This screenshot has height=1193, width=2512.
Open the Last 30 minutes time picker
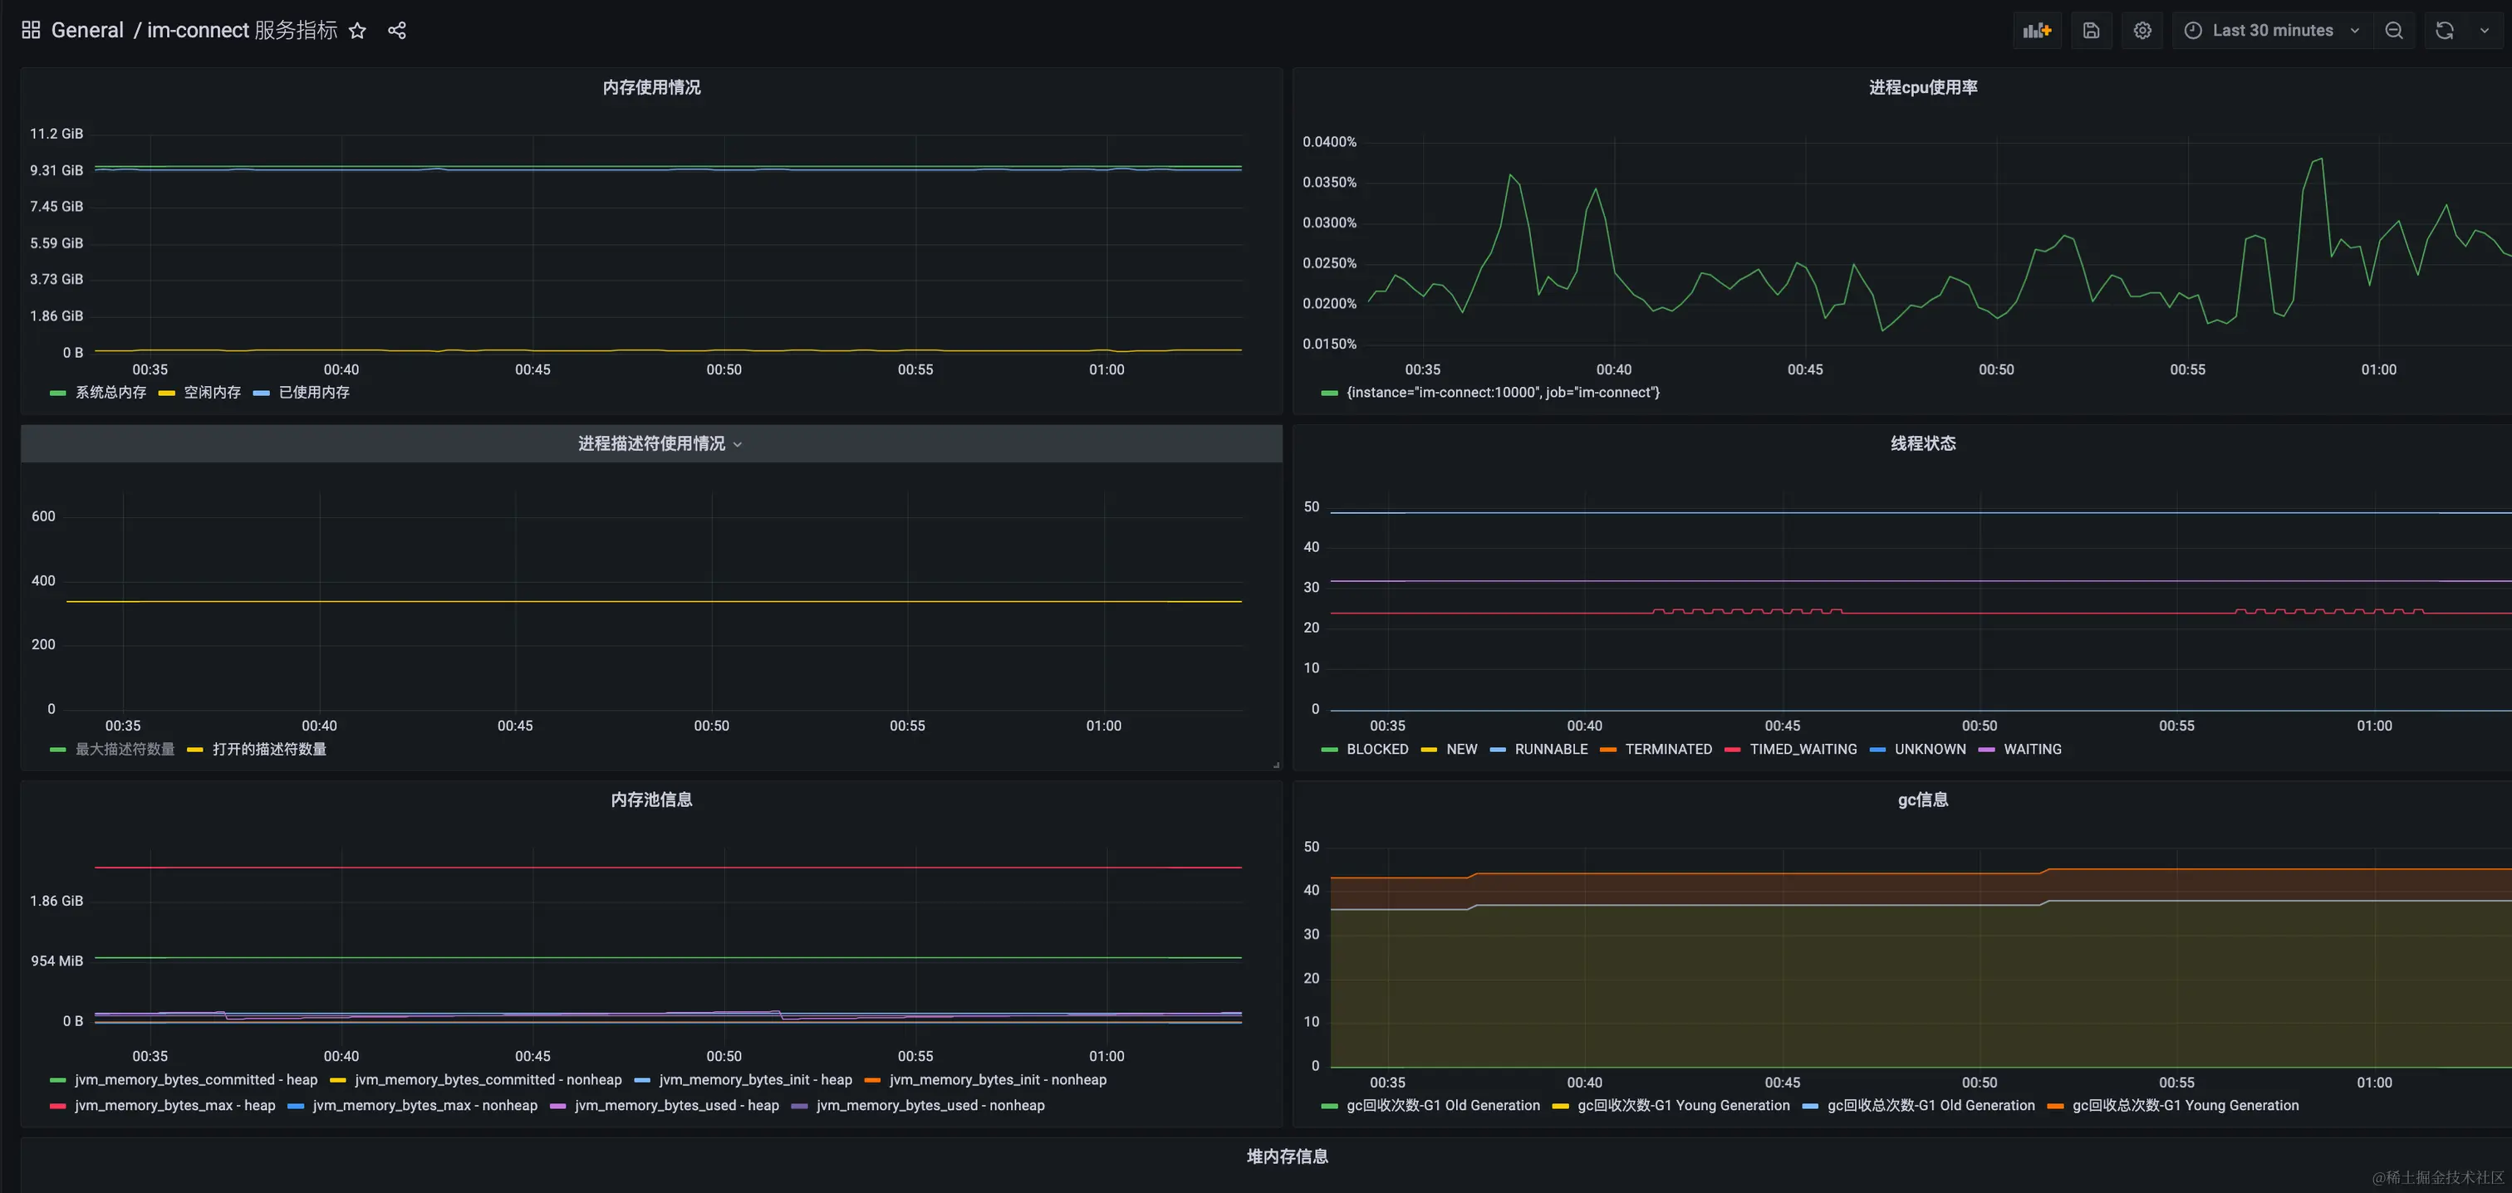tap(2271, 30)
